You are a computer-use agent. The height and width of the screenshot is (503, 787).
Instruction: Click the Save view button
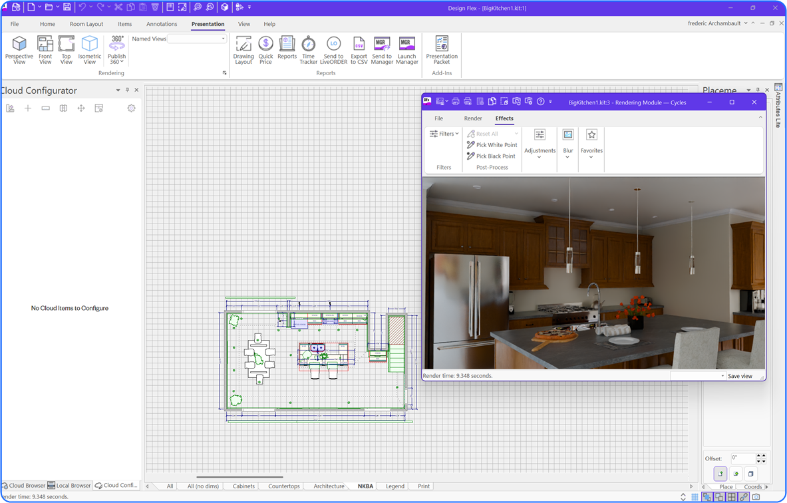tap(740, 376)
